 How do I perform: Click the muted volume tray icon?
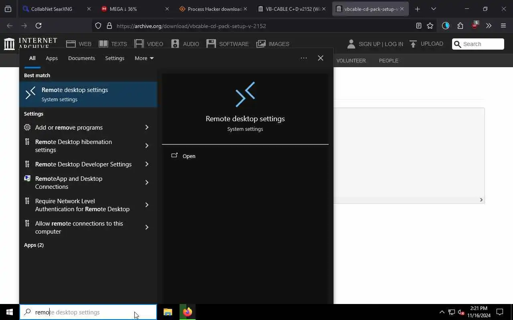[x=461, y=312]
